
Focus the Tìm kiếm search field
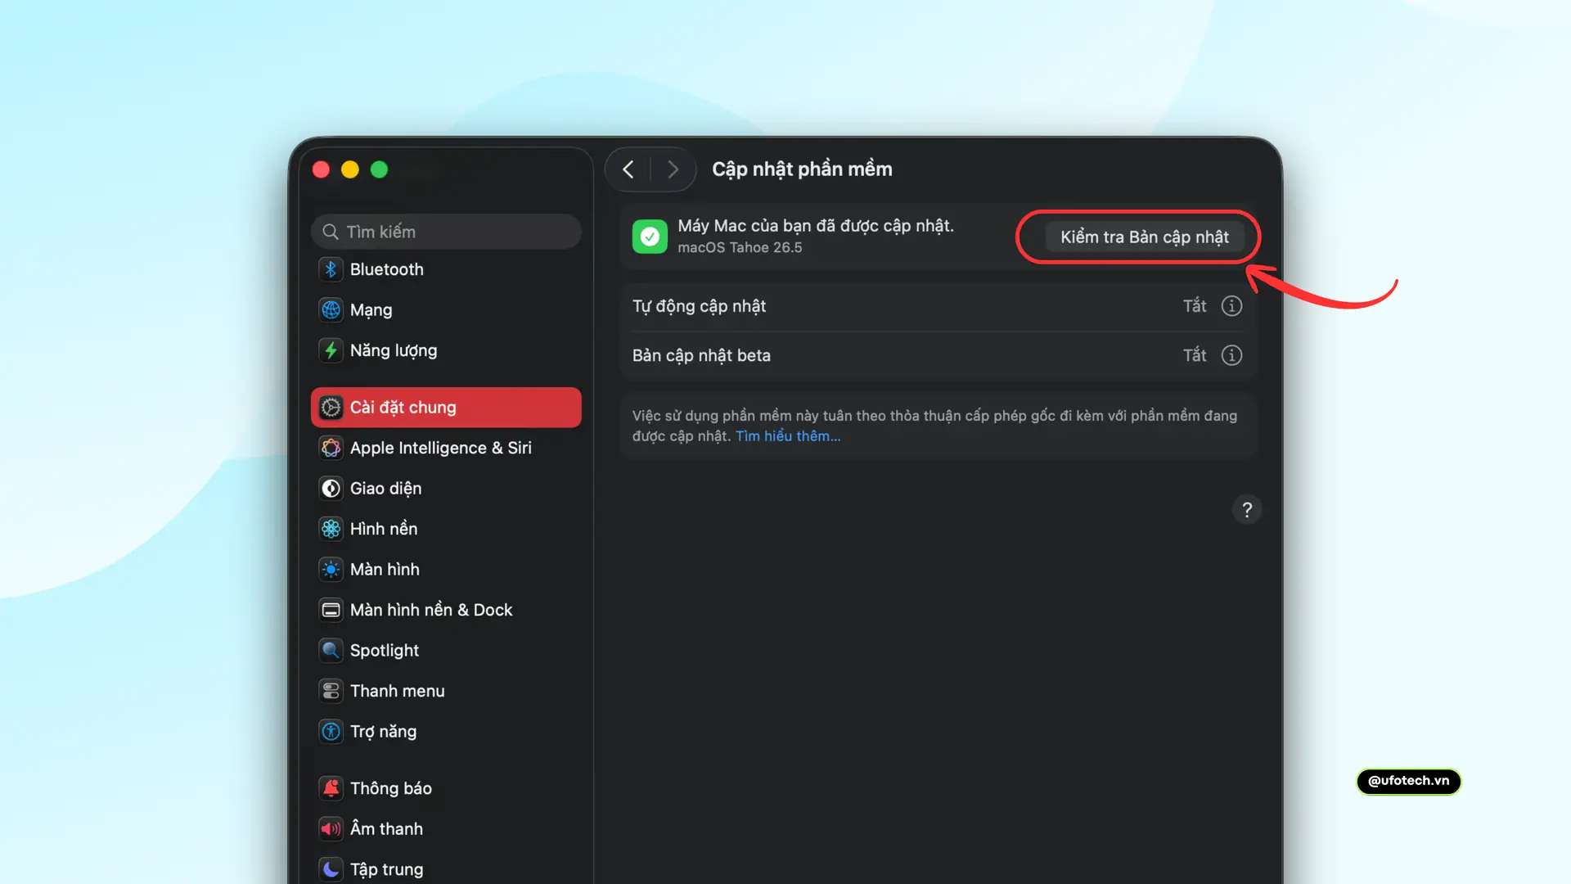(446, 232)
